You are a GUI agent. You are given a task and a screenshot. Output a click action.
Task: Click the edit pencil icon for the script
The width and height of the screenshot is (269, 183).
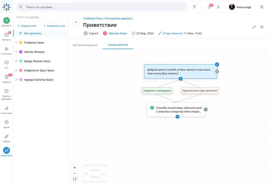254,27
